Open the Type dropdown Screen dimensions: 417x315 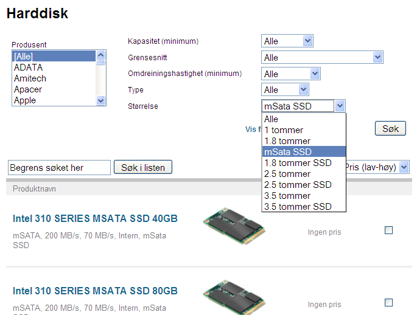pyautogui.click(x=286, y=90)
